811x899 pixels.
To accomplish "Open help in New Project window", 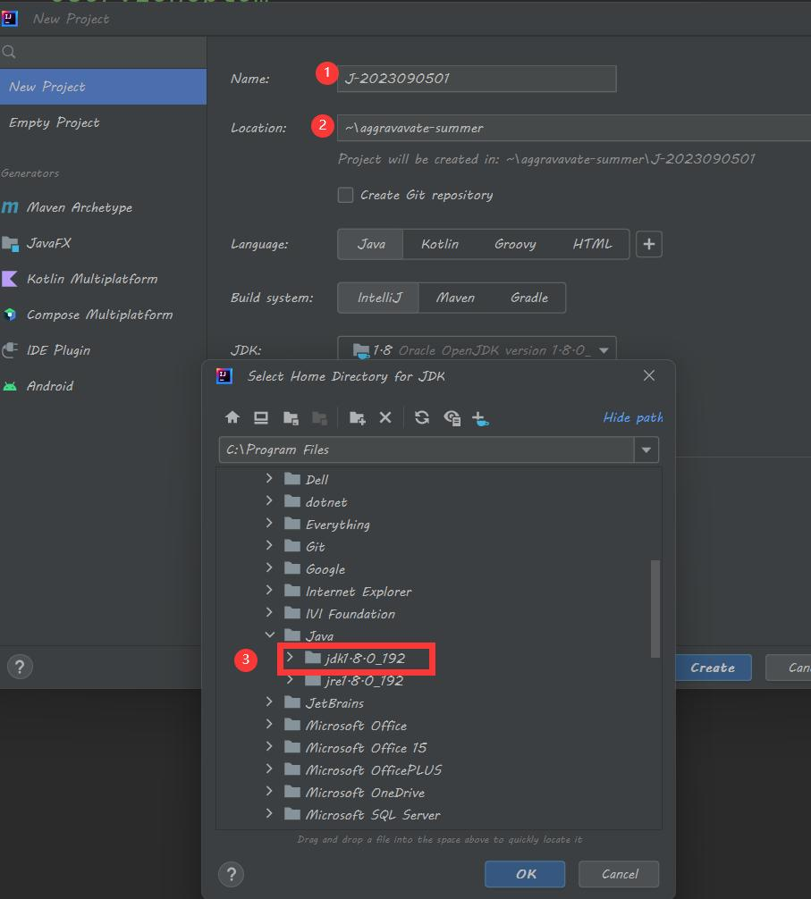I will (x=20, y=667).
